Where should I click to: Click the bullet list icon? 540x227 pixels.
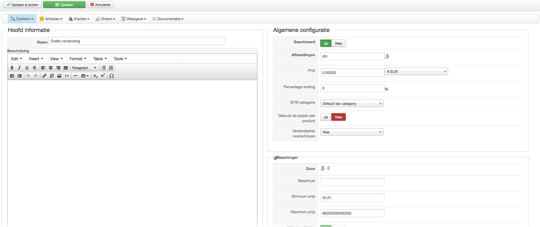(x=103, y=68)
